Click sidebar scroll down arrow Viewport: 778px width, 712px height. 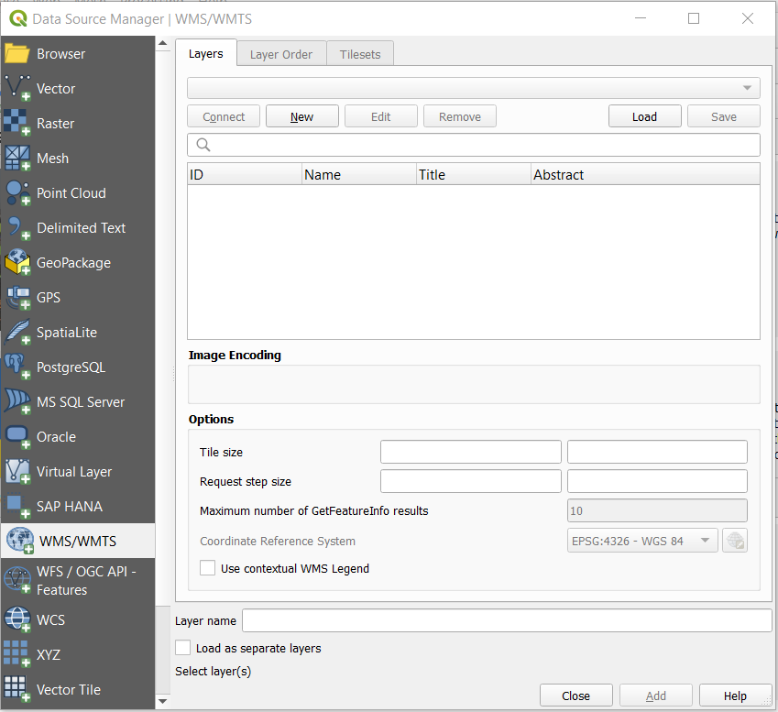[163, 701]
